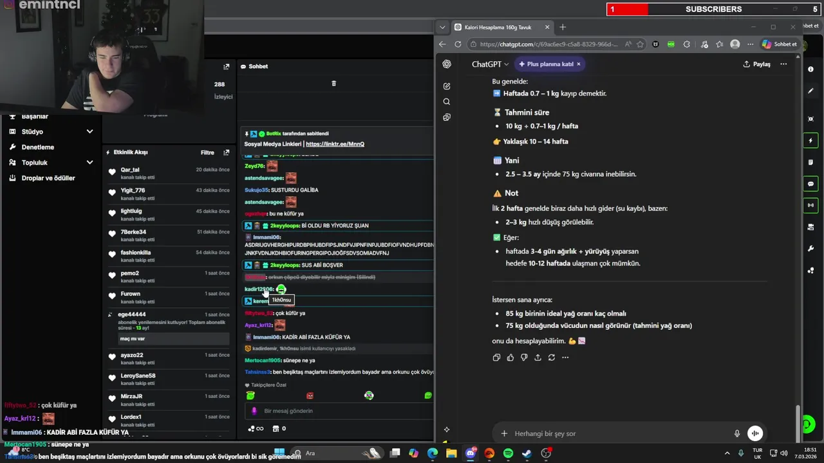Open channel points infinity icon in chat
824x463 pixels.
pos(256,429)
